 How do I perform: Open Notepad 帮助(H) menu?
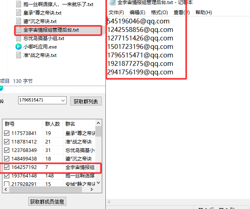204,13
